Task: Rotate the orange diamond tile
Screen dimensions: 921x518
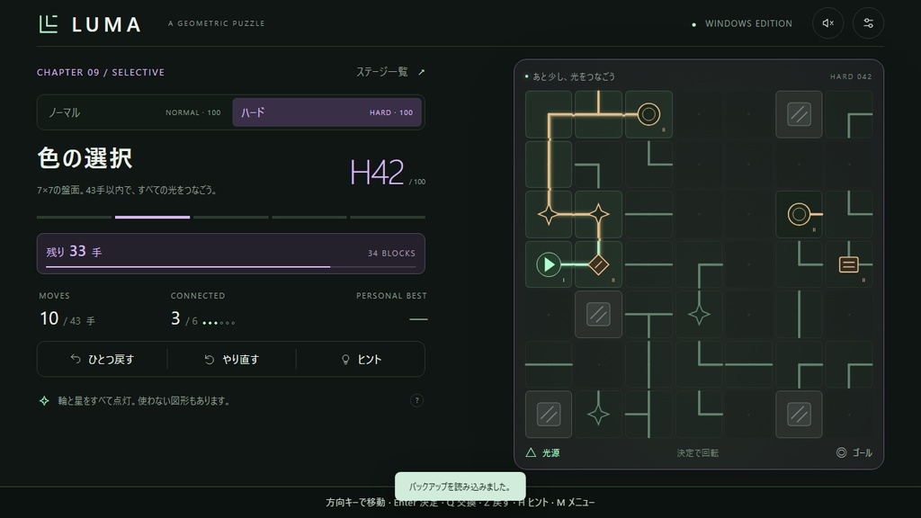Action: point(598,264)
